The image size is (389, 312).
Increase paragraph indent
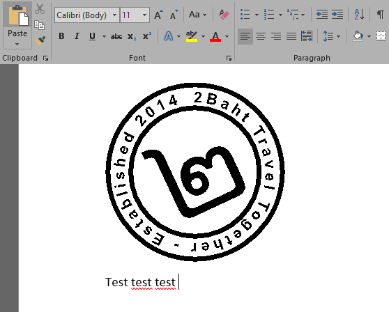[x=337, y=15]
